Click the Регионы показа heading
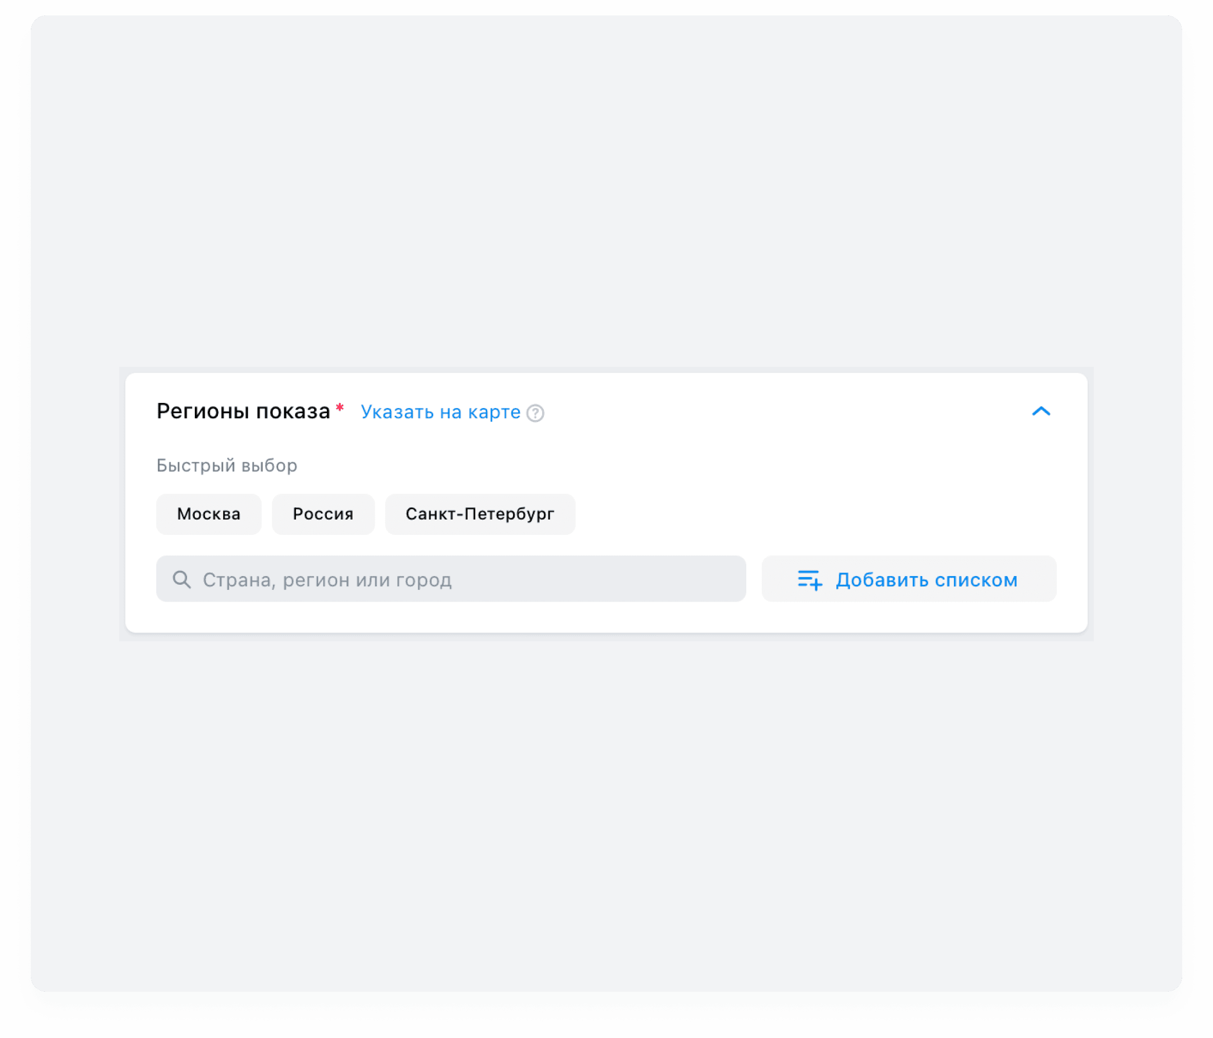Viewport: 1213px width, 1038px height. (244, 411)
